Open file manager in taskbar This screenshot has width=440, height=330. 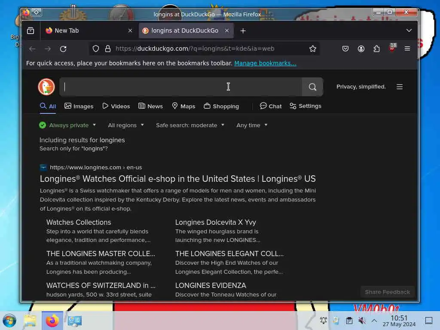30,321
